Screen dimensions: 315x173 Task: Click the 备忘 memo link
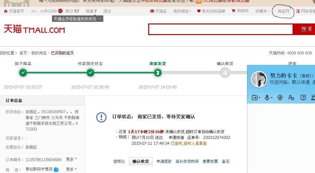[226, 161]
